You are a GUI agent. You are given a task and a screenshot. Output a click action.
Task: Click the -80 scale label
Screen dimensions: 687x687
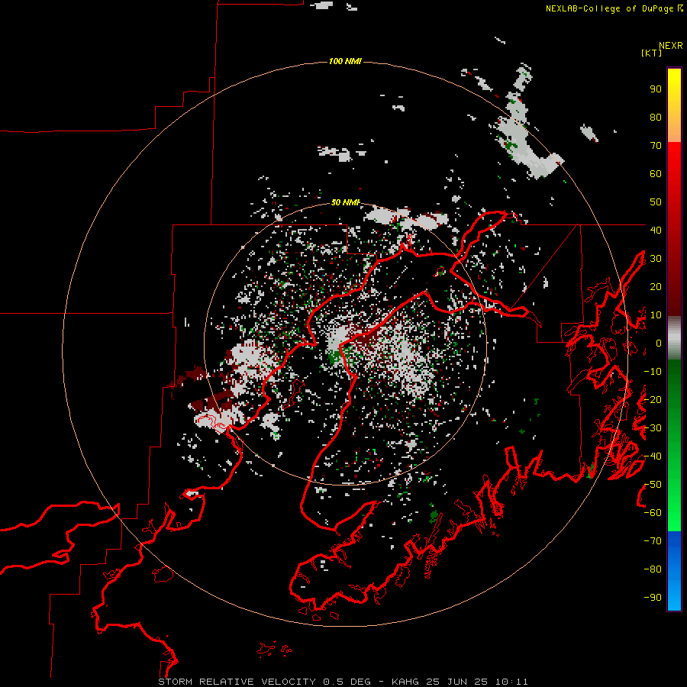tap(653, 569)
